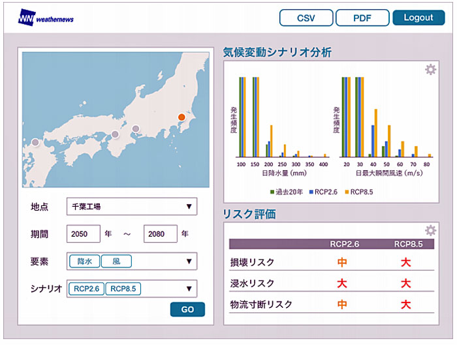Image resolution: width=457 pixels, height=345 pixels.
Task: Select the gray marker near Osaka on map
Action: (x=115, y=134)
